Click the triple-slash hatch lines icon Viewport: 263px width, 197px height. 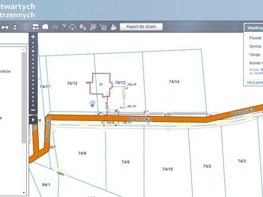click(55, 27)
